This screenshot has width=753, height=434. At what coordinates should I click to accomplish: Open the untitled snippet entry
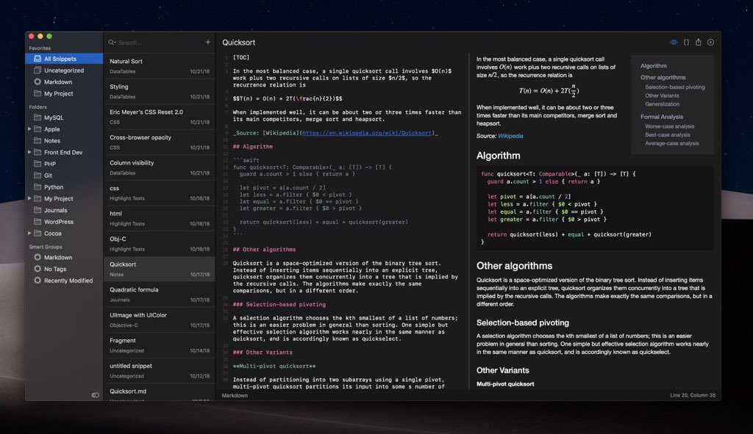pos(160,371)
